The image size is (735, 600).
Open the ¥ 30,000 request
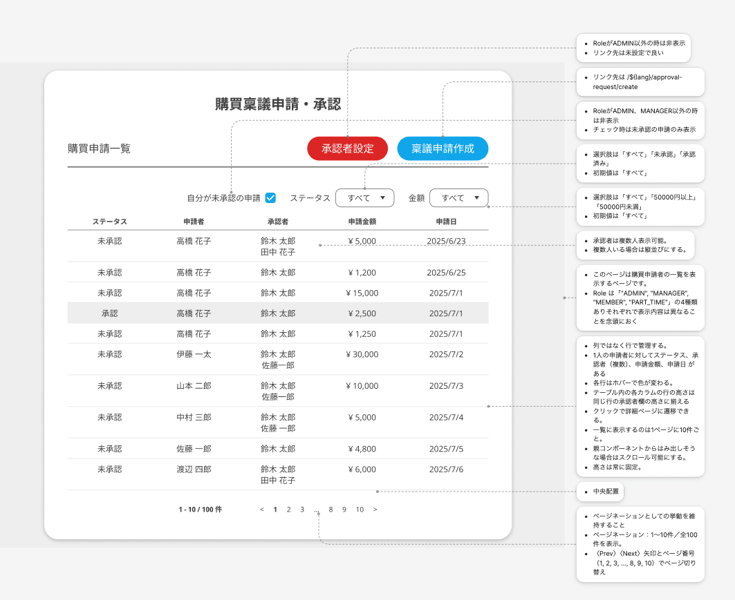click(278, 360)
